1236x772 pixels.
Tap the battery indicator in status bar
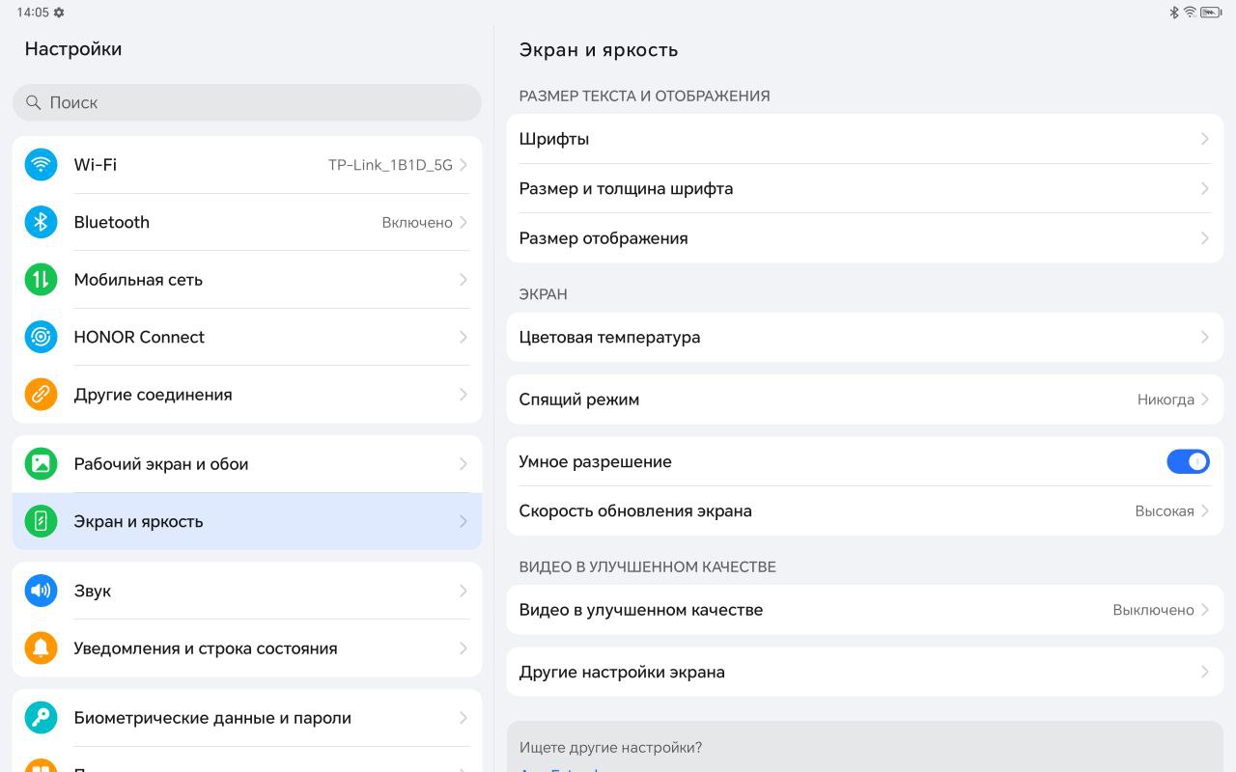coord(1211,13)
